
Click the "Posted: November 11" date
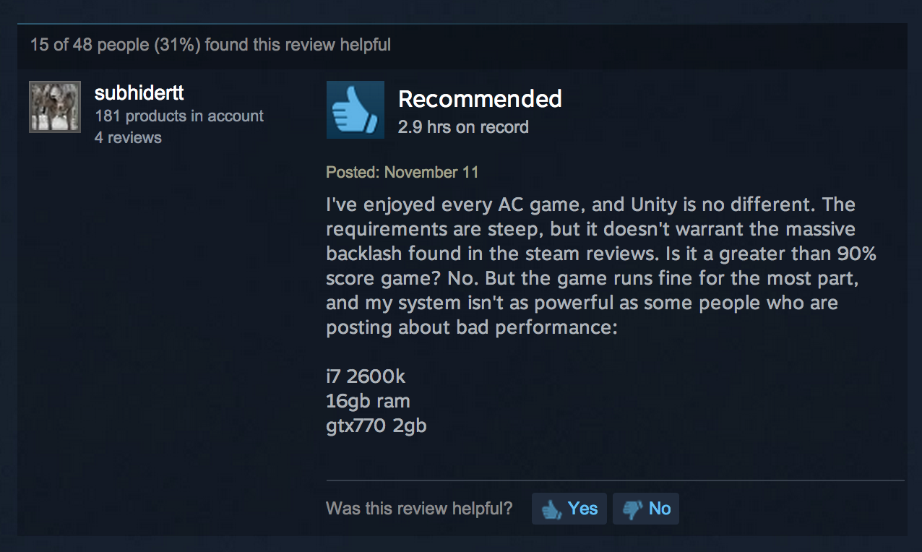402,173
